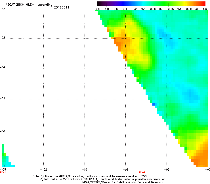
Task: Click the '-52' latitude axis label
Action: (x=3, y=38)
